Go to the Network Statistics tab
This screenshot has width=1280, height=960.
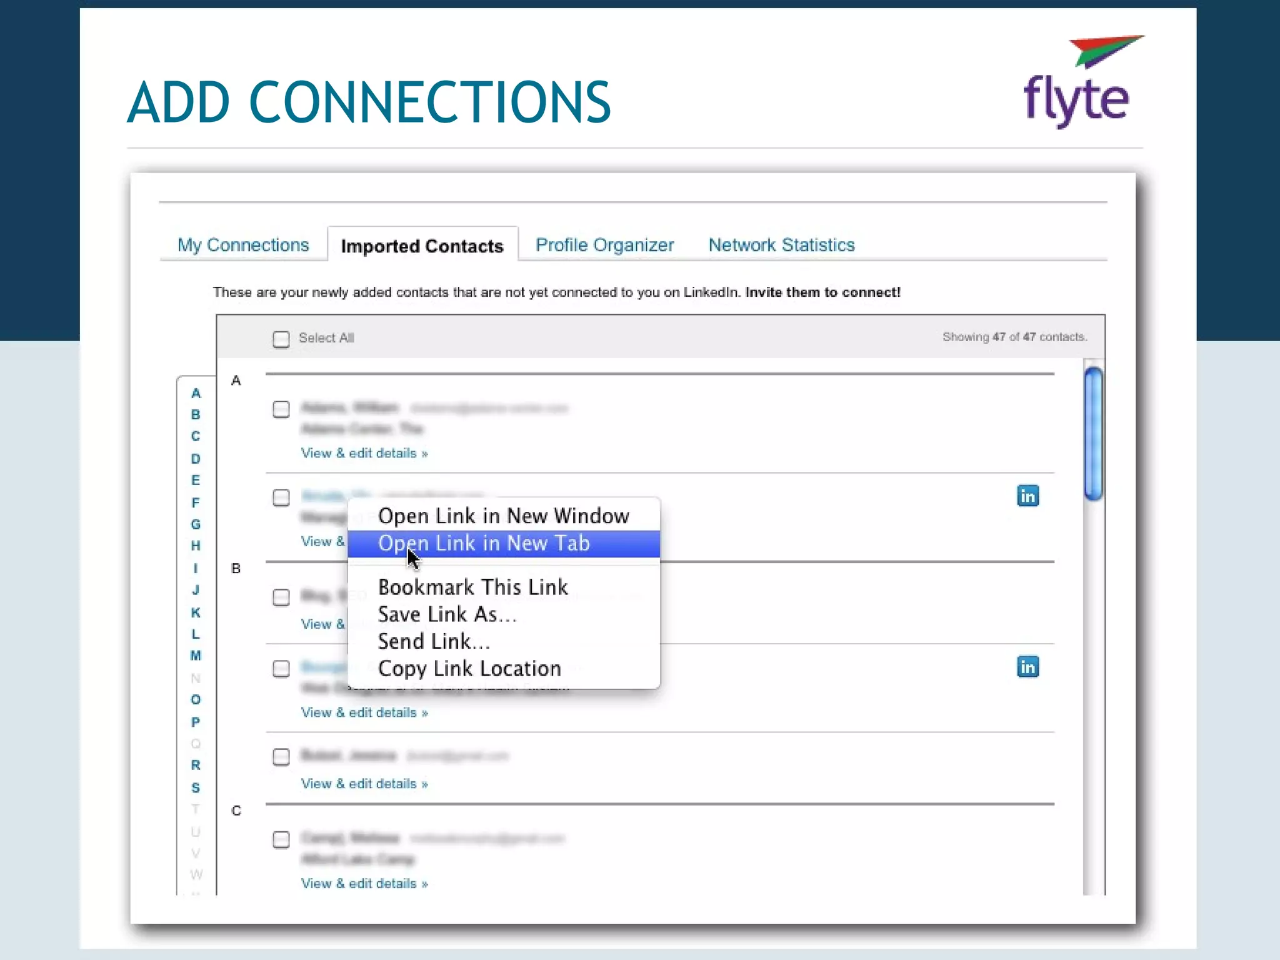(x=781, y=245)
